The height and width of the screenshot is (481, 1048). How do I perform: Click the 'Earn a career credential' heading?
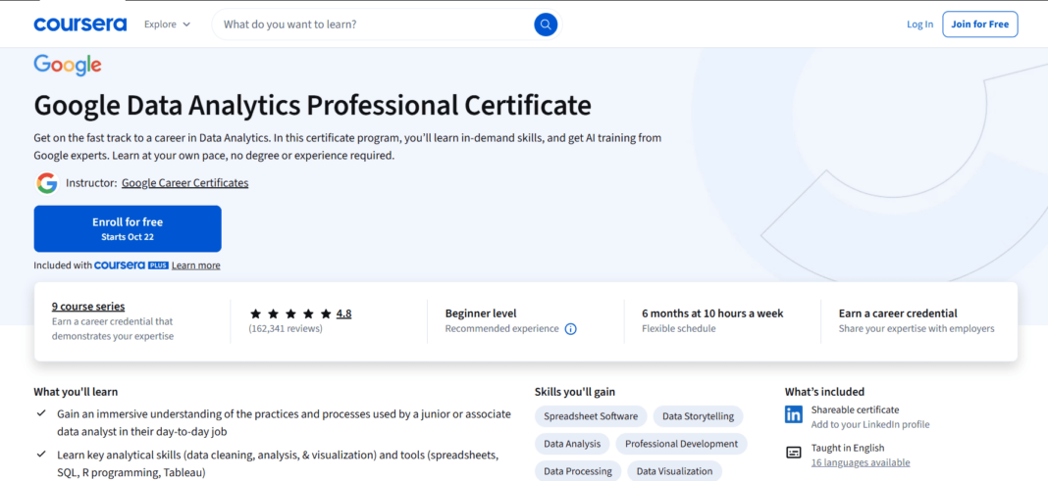click(x=898, y=313)
